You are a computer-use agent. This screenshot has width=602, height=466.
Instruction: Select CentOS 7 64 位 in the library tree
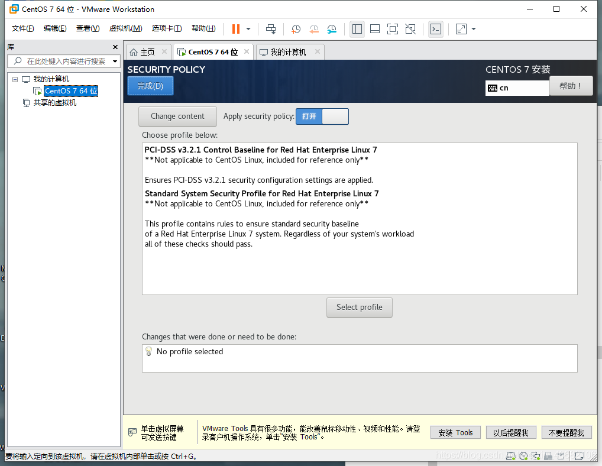click(71, 91)
